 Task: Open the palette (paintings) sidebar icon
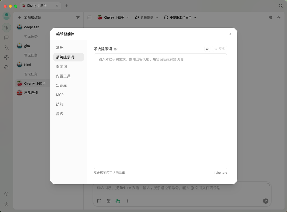coord(6,57)
